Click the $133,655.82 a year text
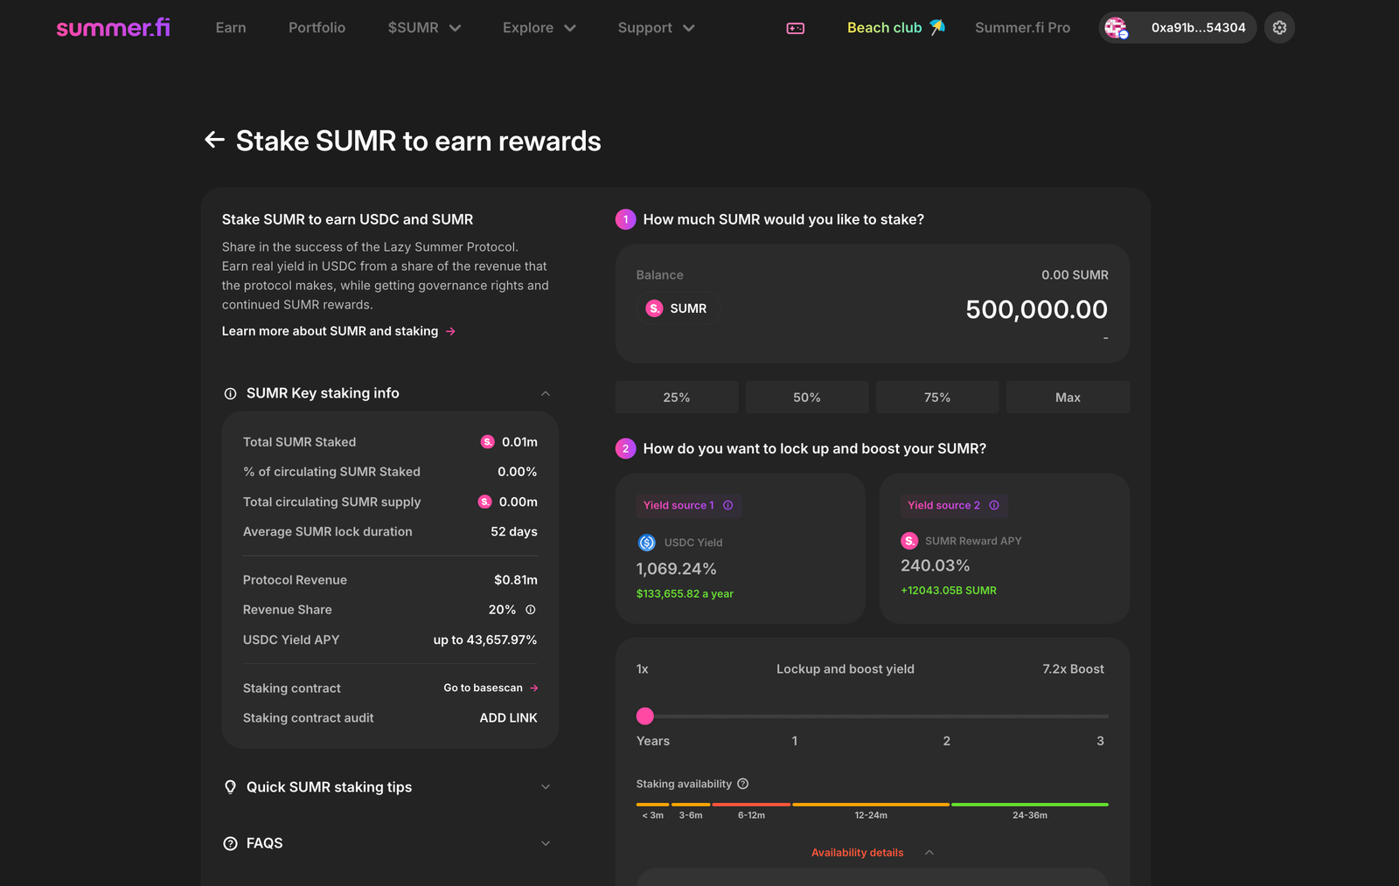1399x886 pixels. coord(685,594)
